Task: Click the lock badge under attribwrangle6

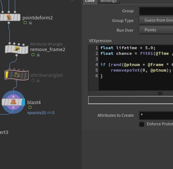Action: [x=38, y=80]
